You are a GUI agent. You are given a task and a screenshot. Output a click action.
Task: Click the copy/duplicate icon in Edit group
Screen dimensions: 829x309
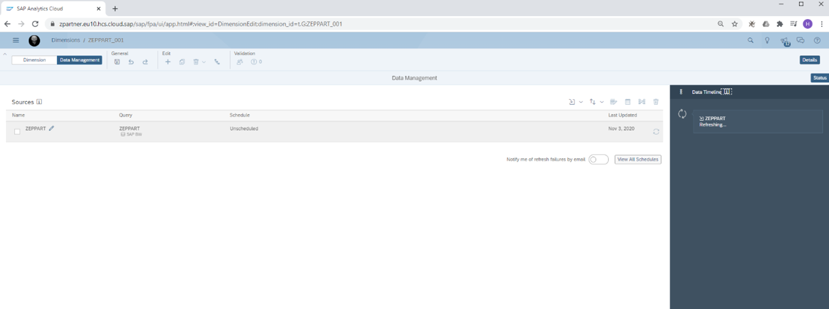(x=182, y=62)
